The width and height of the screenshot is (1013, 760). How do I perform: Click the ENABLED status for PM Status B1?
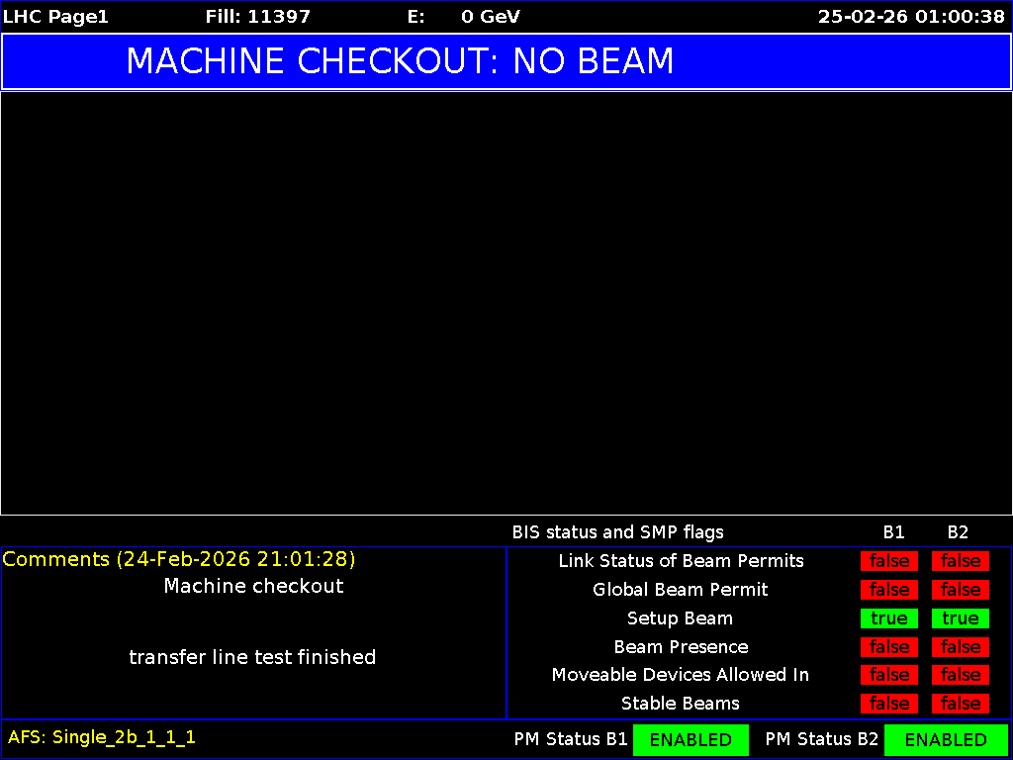pos(691,739)
